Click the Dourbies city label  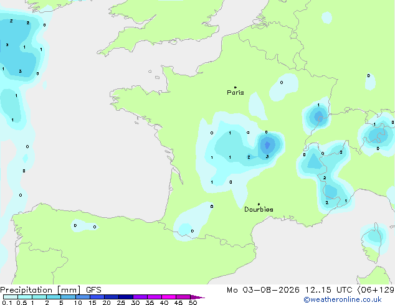[259, 209]
